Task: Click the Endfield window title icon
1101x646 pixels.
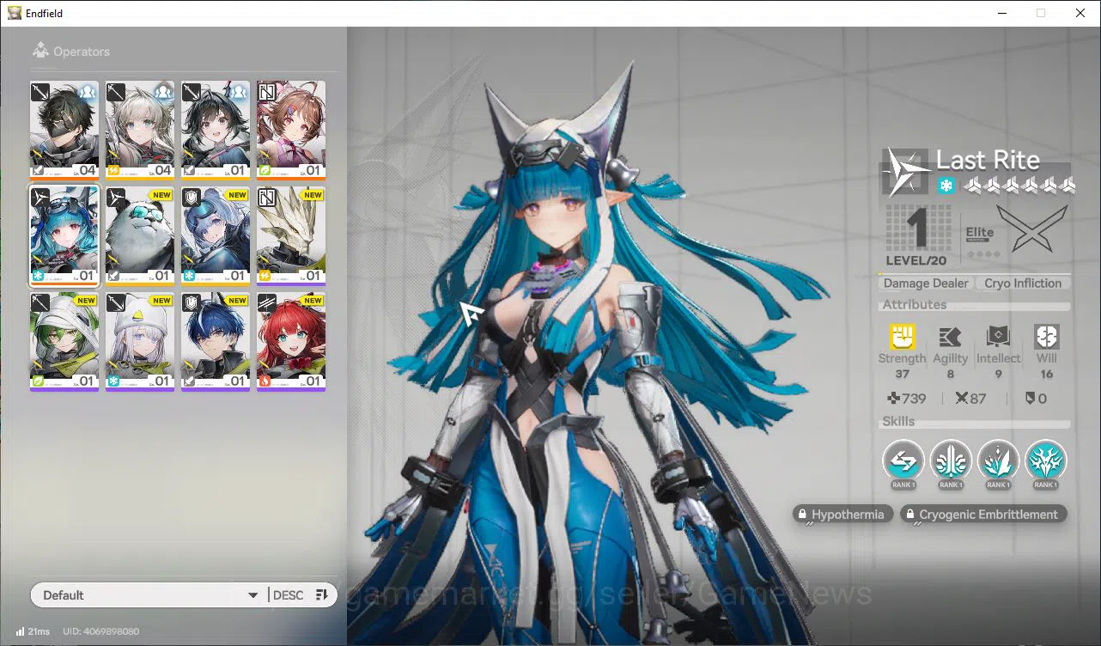Action: [x=15, y=13]
